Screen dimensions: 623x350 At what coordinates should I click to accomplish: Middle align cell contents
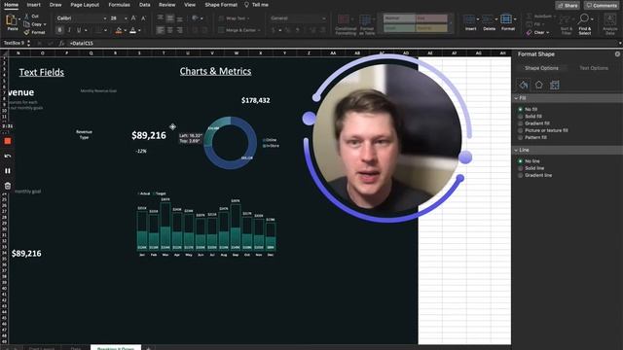point(170,18)
